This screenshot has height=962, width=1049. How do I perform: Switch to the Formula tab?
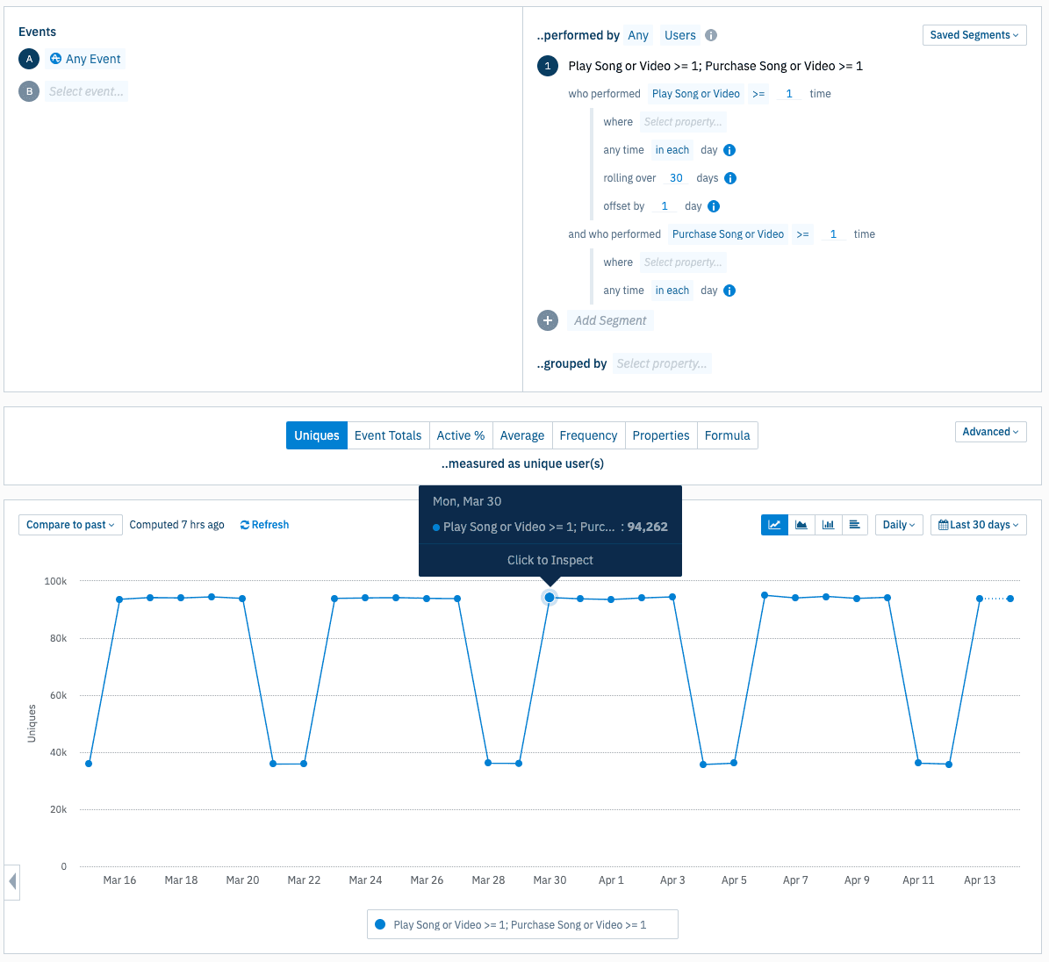(x=727, y=435)
